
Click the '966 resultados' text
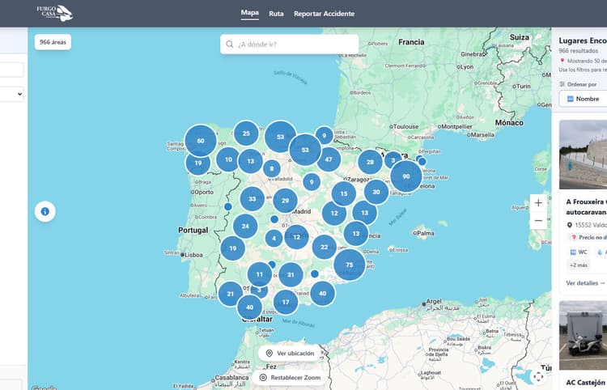coord(579,51)
